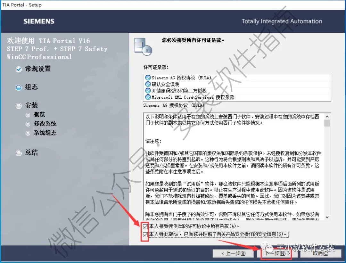346x263 pixels.
Task: Click the grey step icon beside 总结
Action: point(19,153)
